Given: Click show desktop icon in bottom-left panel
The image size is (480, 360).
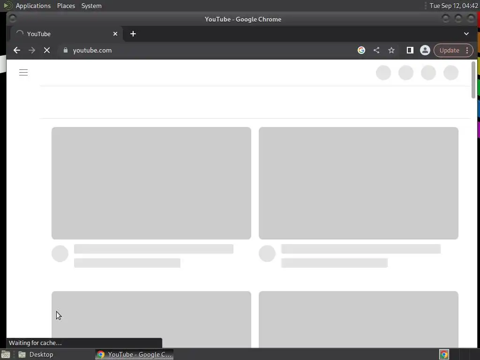Looking at the screenshot, I should click(x=6, y=354).
